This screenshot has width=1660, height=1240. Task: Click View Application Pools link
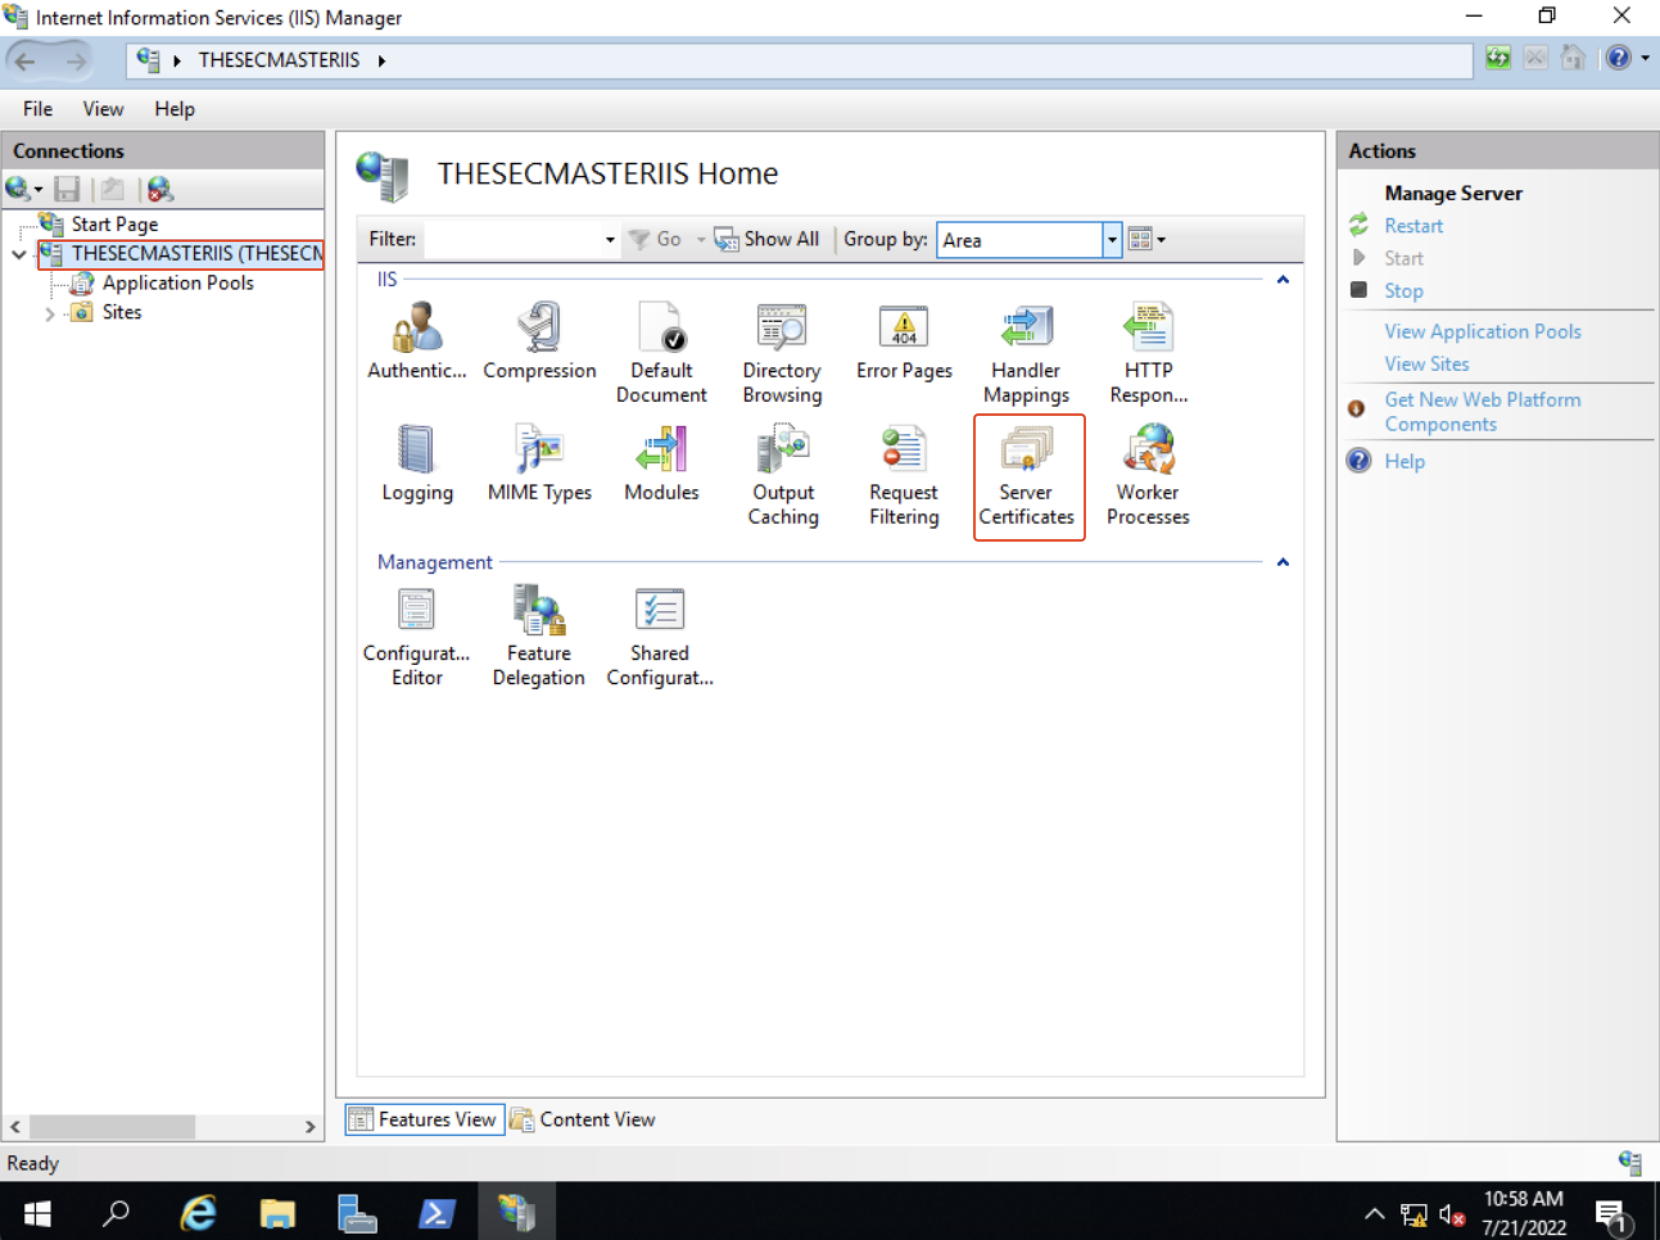coord(1482,332)
